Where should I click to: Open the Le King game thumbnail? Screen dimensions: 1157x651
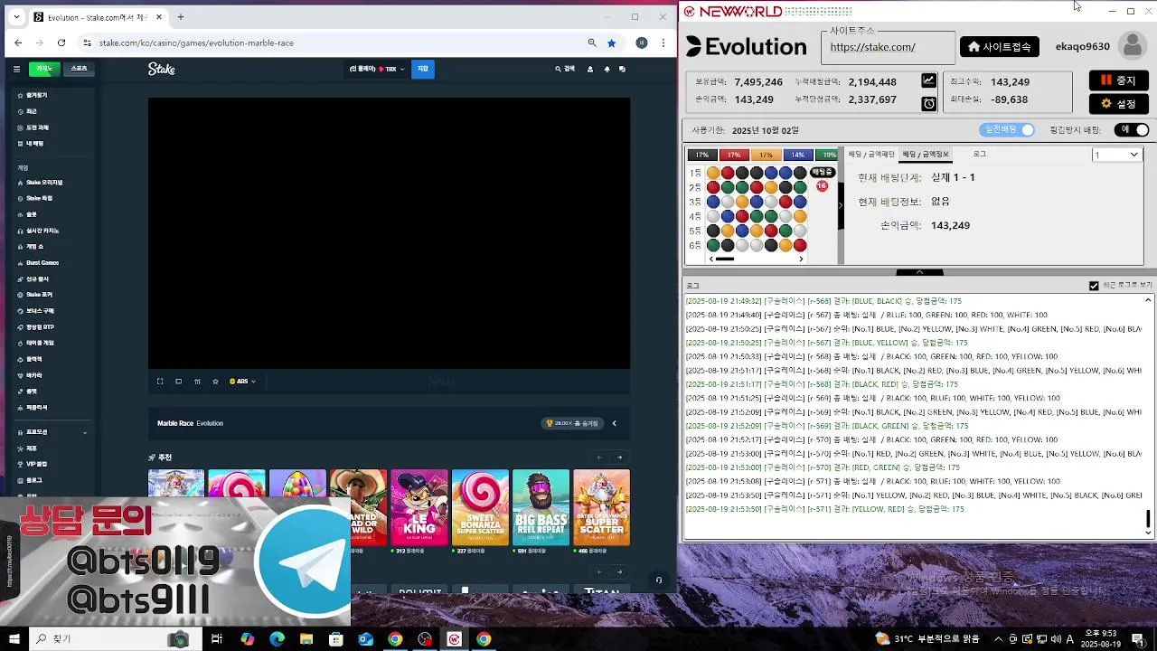[x=419, y=507]
